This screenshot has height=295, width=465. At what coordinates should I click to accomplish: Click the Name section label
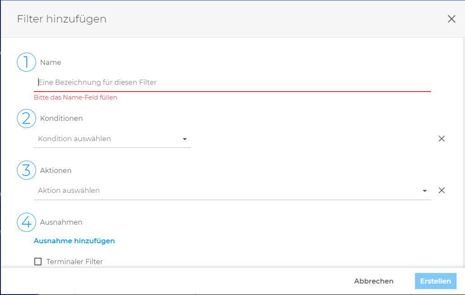pyautogui.click(x=50, y=62)
